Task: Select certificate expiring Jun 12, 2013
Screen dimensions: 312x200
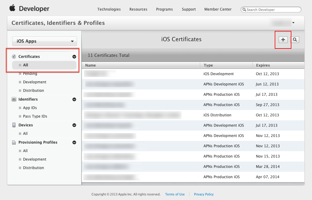Action: [193, 84]
